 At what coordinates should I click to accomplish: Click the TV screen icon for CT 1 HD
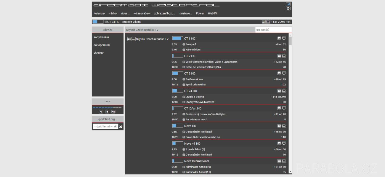pos(284,39)
